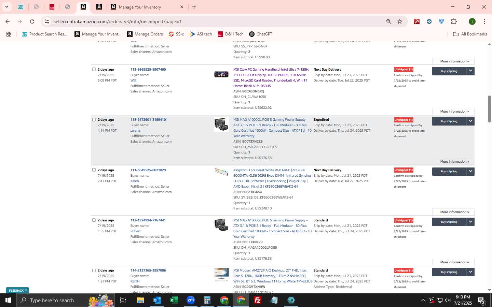The height and width of the screenshot is (307, 492).
Task: Open MSI Claw handheld product thumbnail
Action: [221, 74]
